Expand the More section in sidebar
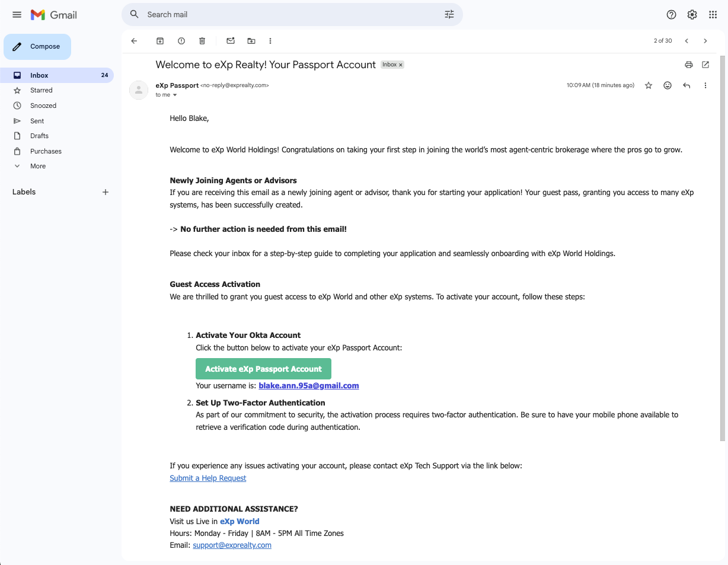The height and width of the screenshot is (565, 728). point(38,166)
